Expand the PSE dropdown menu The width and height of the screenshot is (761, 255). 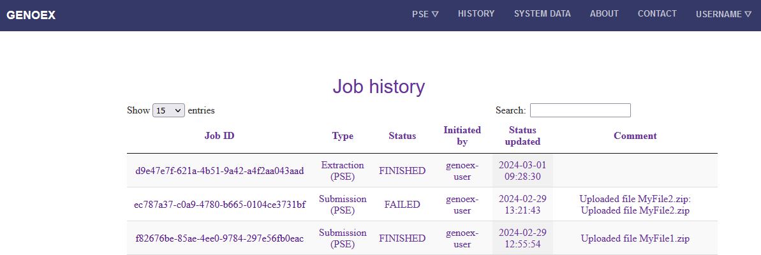[x=425, y=14]
